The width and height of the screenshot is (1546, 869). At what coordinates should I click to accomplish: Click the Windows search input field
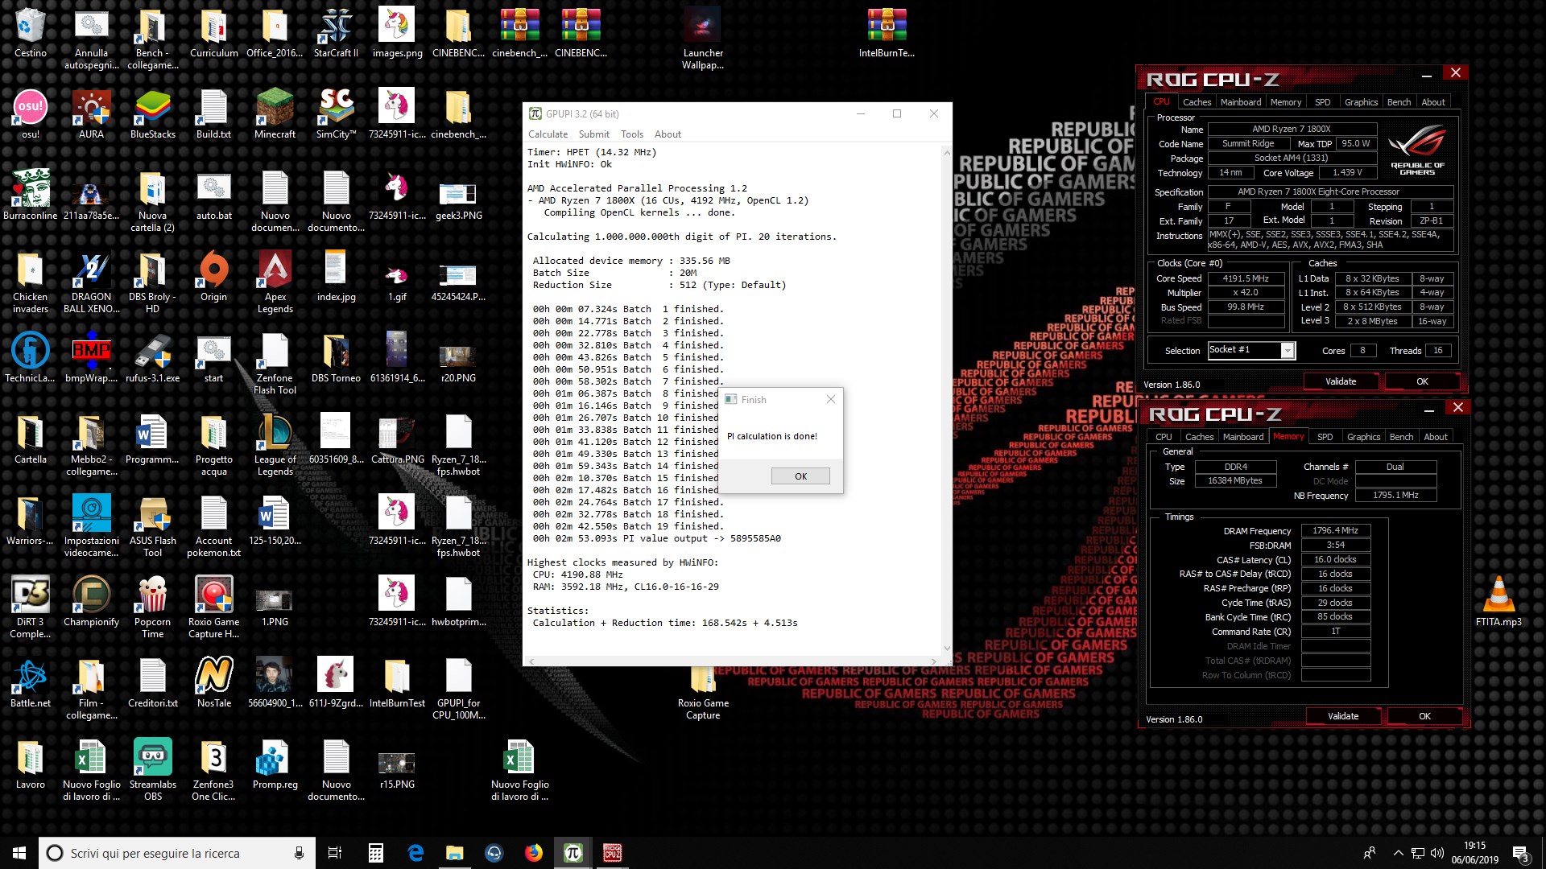point(176,853)
